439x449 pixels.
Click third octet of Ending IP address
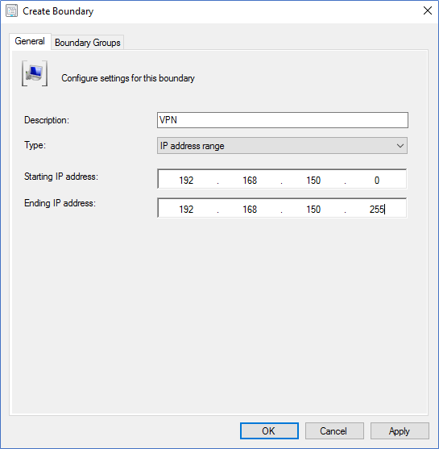coord(313,209)
